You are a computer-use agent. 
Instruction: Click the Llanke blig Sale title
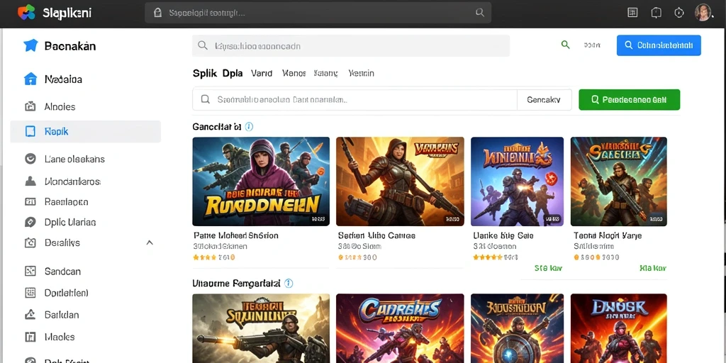point(503,235)
